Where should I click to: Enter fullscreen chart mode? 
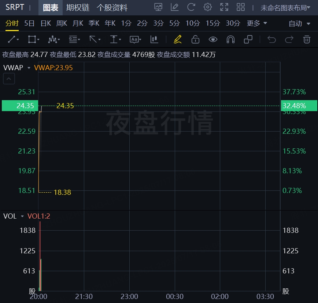224,7
